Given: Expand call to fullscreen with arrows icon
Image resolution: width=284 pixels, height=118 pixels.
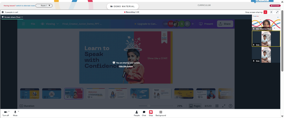Looking at the screenshot, I should tap(277, 12).
